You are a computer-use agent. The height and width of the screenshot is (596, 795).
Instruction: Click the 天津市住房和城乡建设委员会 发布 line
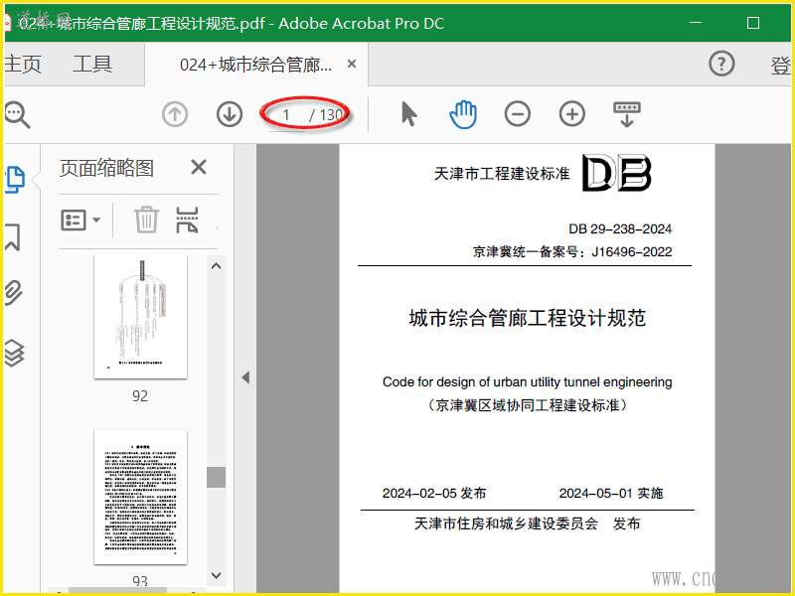528,523
